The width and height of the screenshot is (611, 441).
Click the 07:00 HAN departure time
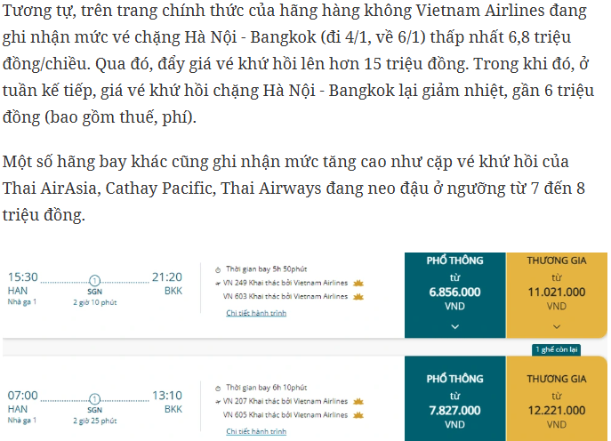tap(23, 395)
